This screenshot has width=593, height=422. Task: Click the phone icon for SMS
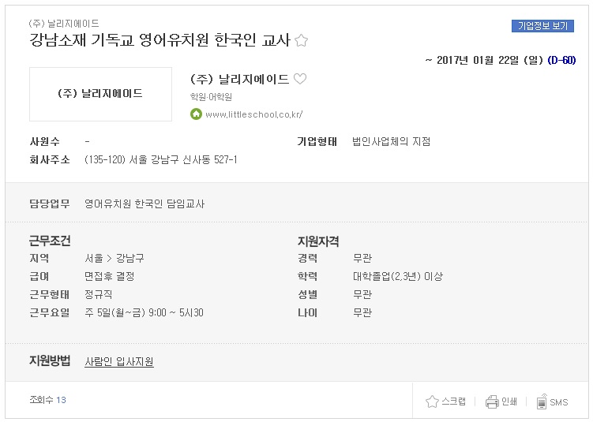coord(542,401)
